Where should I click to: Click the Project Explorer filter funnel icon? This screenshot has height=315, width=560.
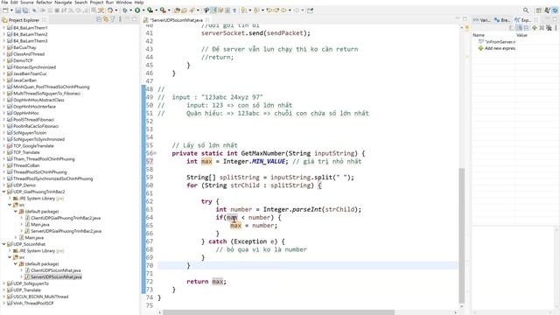[113, 19]
